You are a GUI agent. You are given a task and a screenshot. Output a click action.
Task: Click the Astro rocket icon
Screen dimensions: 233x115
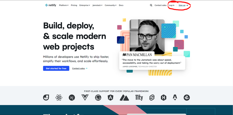pyautogui.click(x=175, y=98)
